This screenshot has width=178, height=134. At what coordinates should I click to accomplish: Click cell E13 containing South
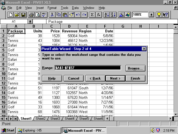tap(87, 88)
